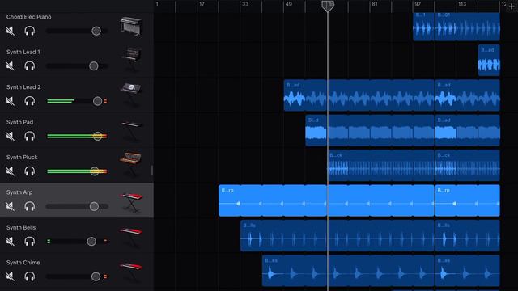Select the first Synth Pluck region

[380, 165]
